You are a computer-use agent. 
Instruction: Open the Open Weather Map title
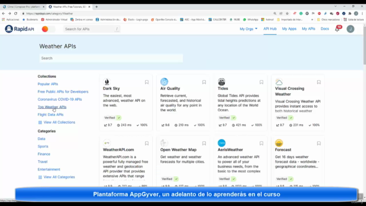click(178, 150)
